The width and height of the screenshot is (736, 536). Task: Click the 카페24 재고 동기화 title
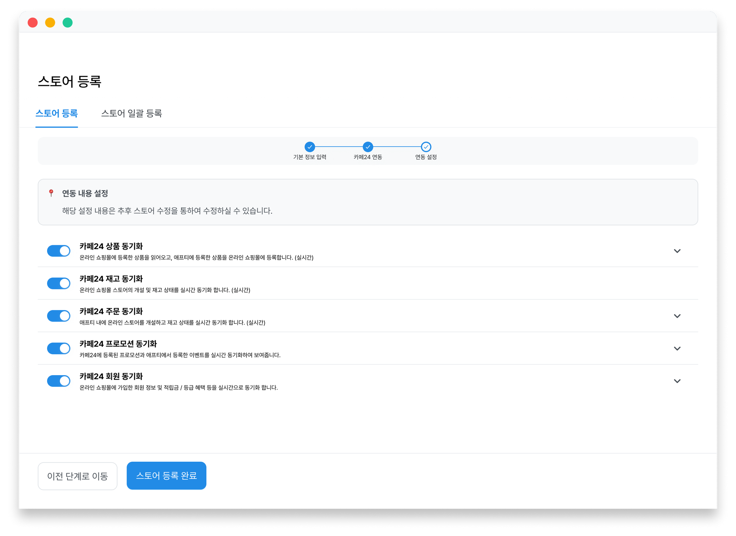pyautogui.click(x=111, y=279)
